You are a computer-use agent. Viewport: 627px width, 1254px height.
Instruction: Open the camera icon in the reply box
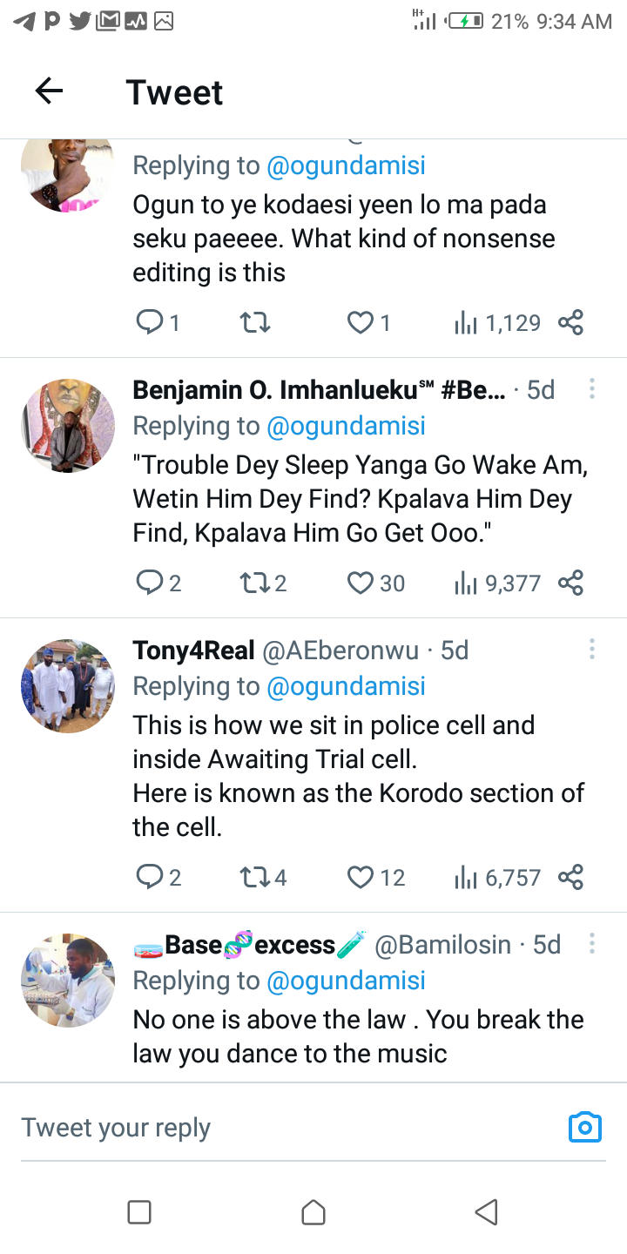click(585, 1127)
